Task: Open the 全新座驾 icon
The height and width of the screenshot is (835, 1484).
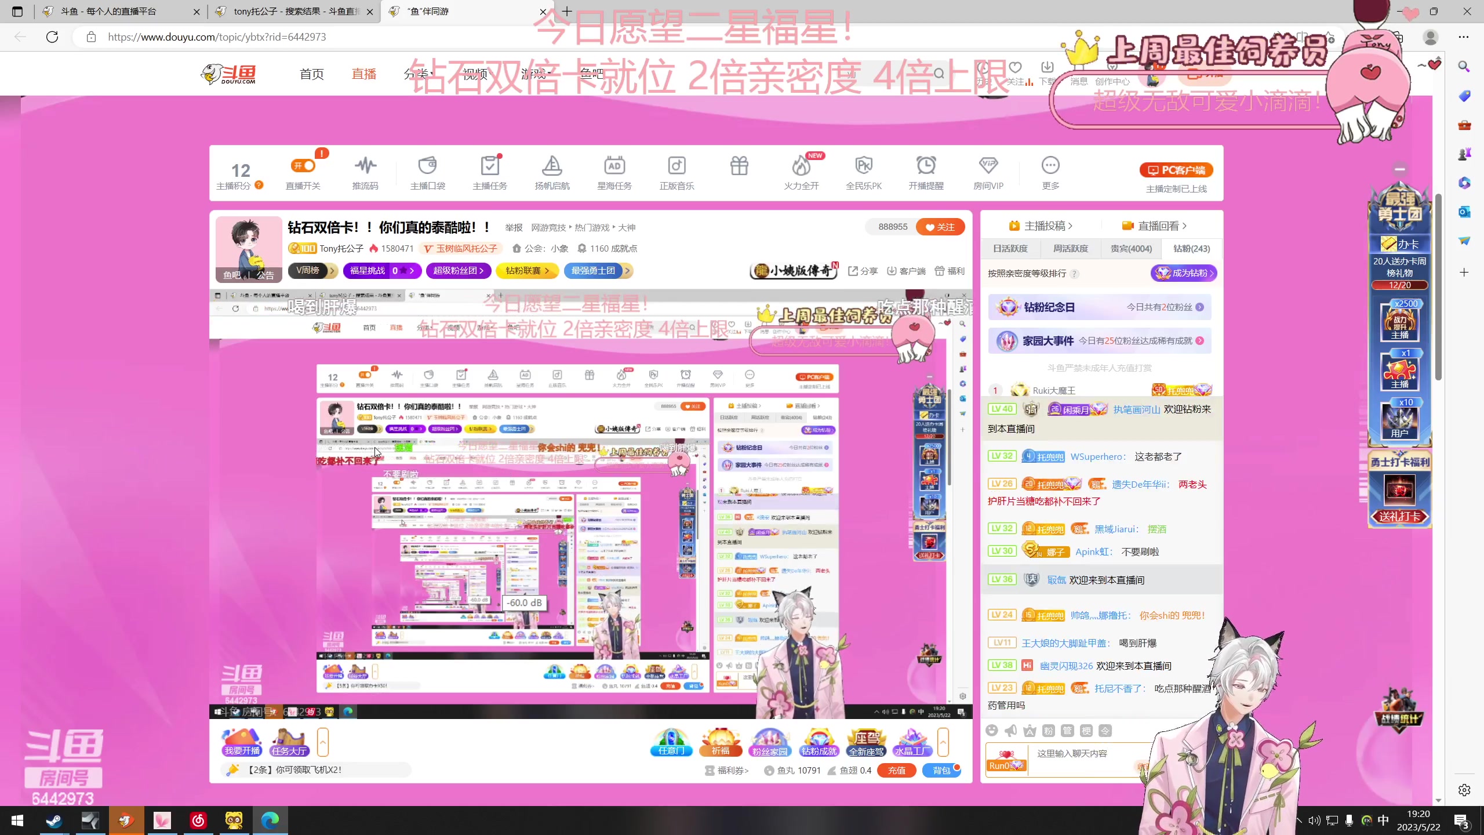Action: [867, 742]
